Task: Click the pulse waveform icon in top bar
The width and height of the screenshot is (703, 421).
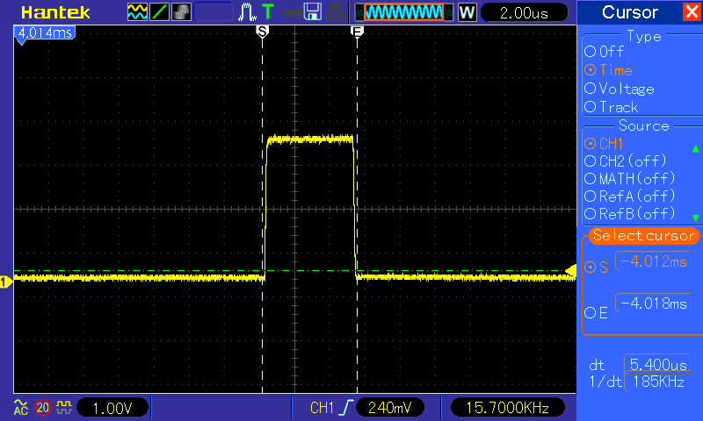Action: point(247,12)
